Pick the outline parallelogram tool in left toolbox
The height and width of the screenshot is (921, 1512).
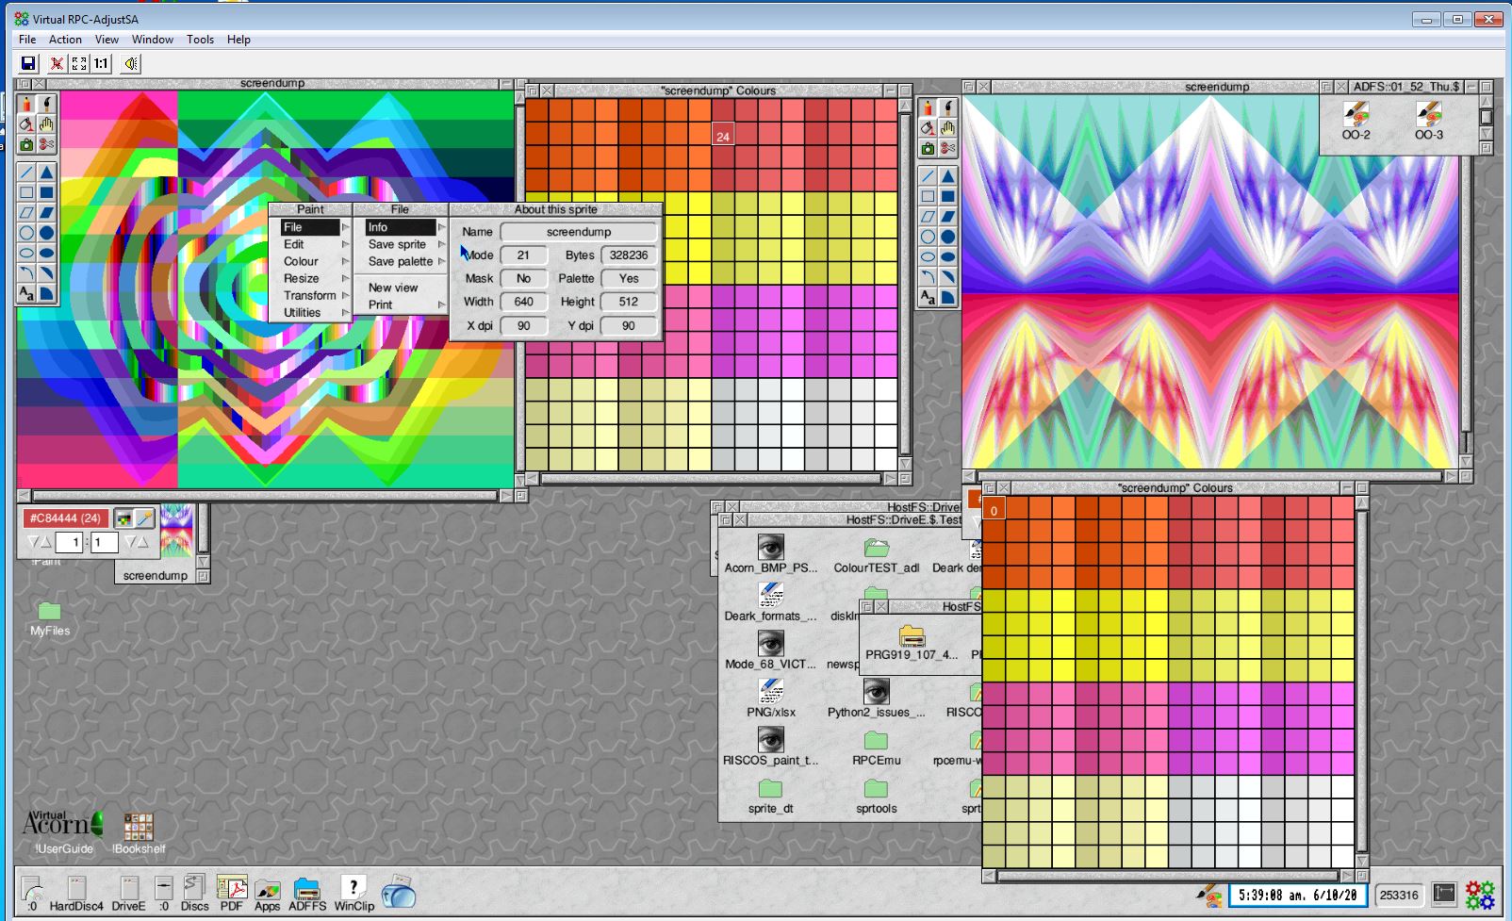pyautogui.click(x=26, y=213)
